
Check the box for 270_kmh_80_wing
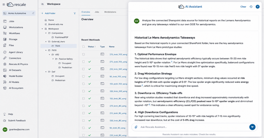point(84,106)
